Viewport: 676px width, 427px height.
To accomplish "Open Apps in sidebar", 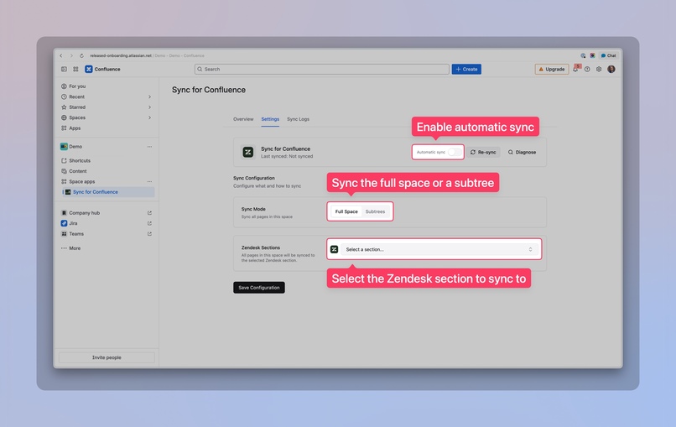I will 75,128.
